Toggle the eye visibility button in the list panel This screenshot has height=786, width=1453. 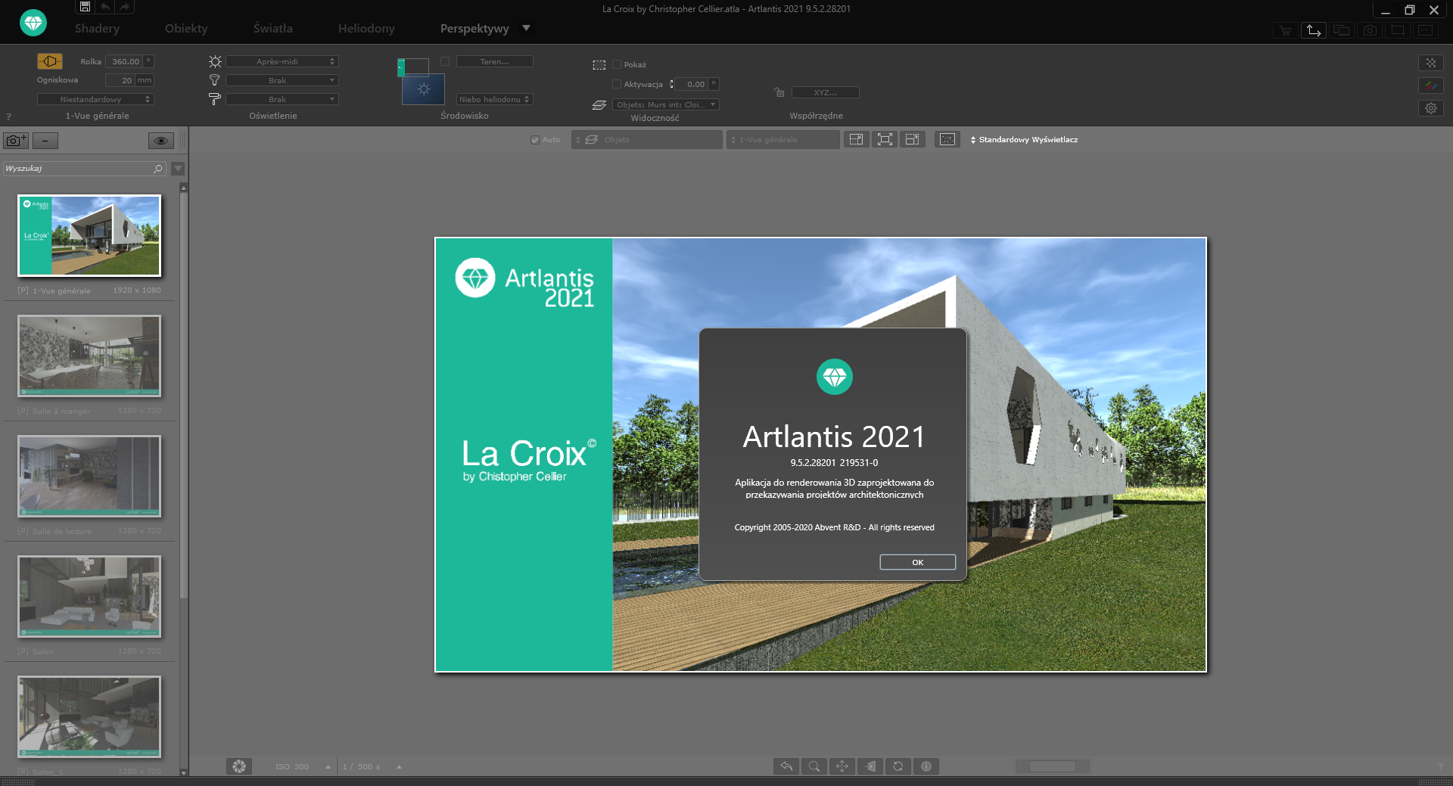pos(160,141)
